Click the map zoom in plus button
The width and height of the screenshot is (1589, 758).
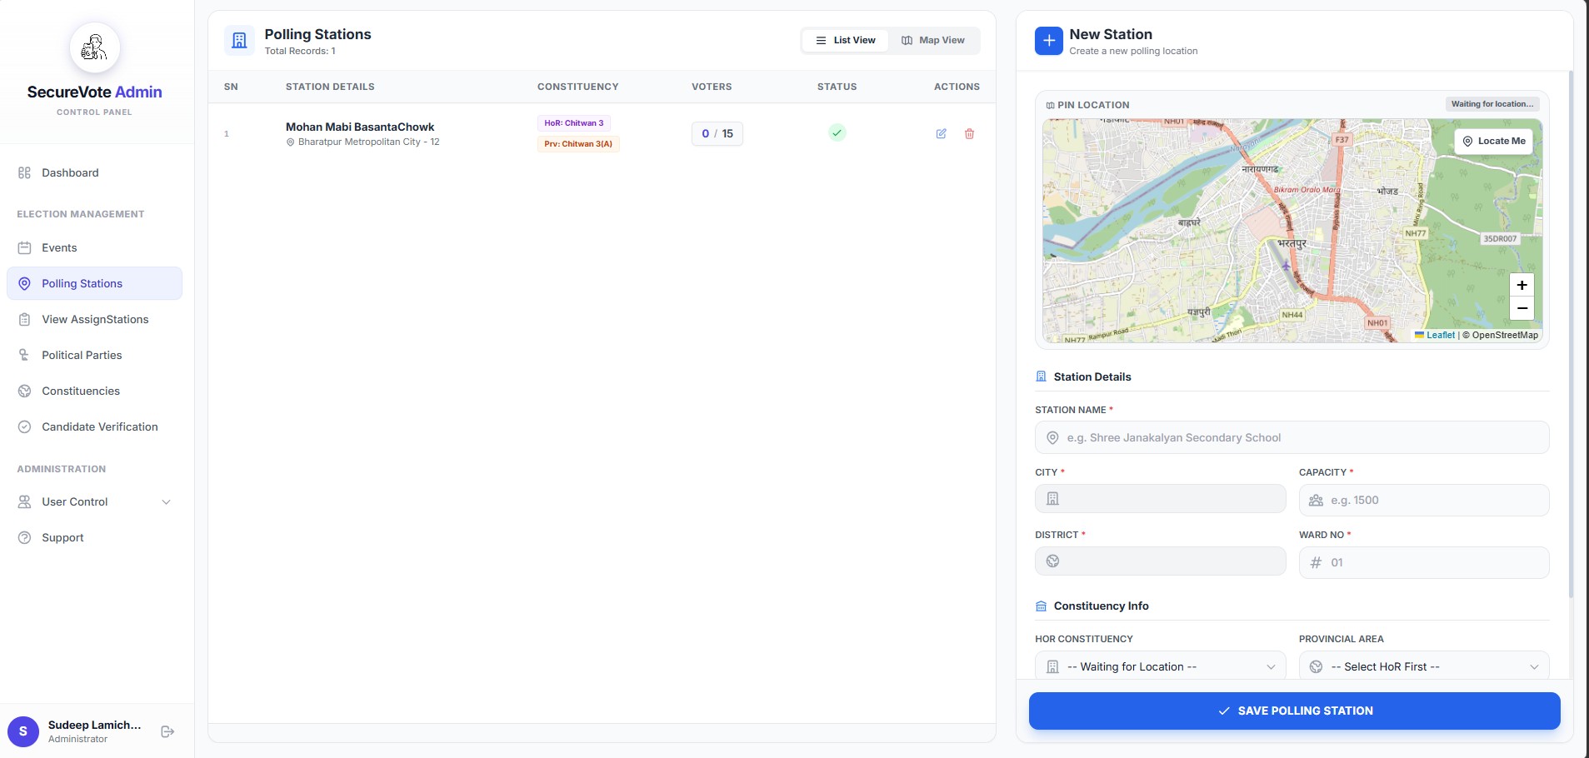pos(1522,285)
